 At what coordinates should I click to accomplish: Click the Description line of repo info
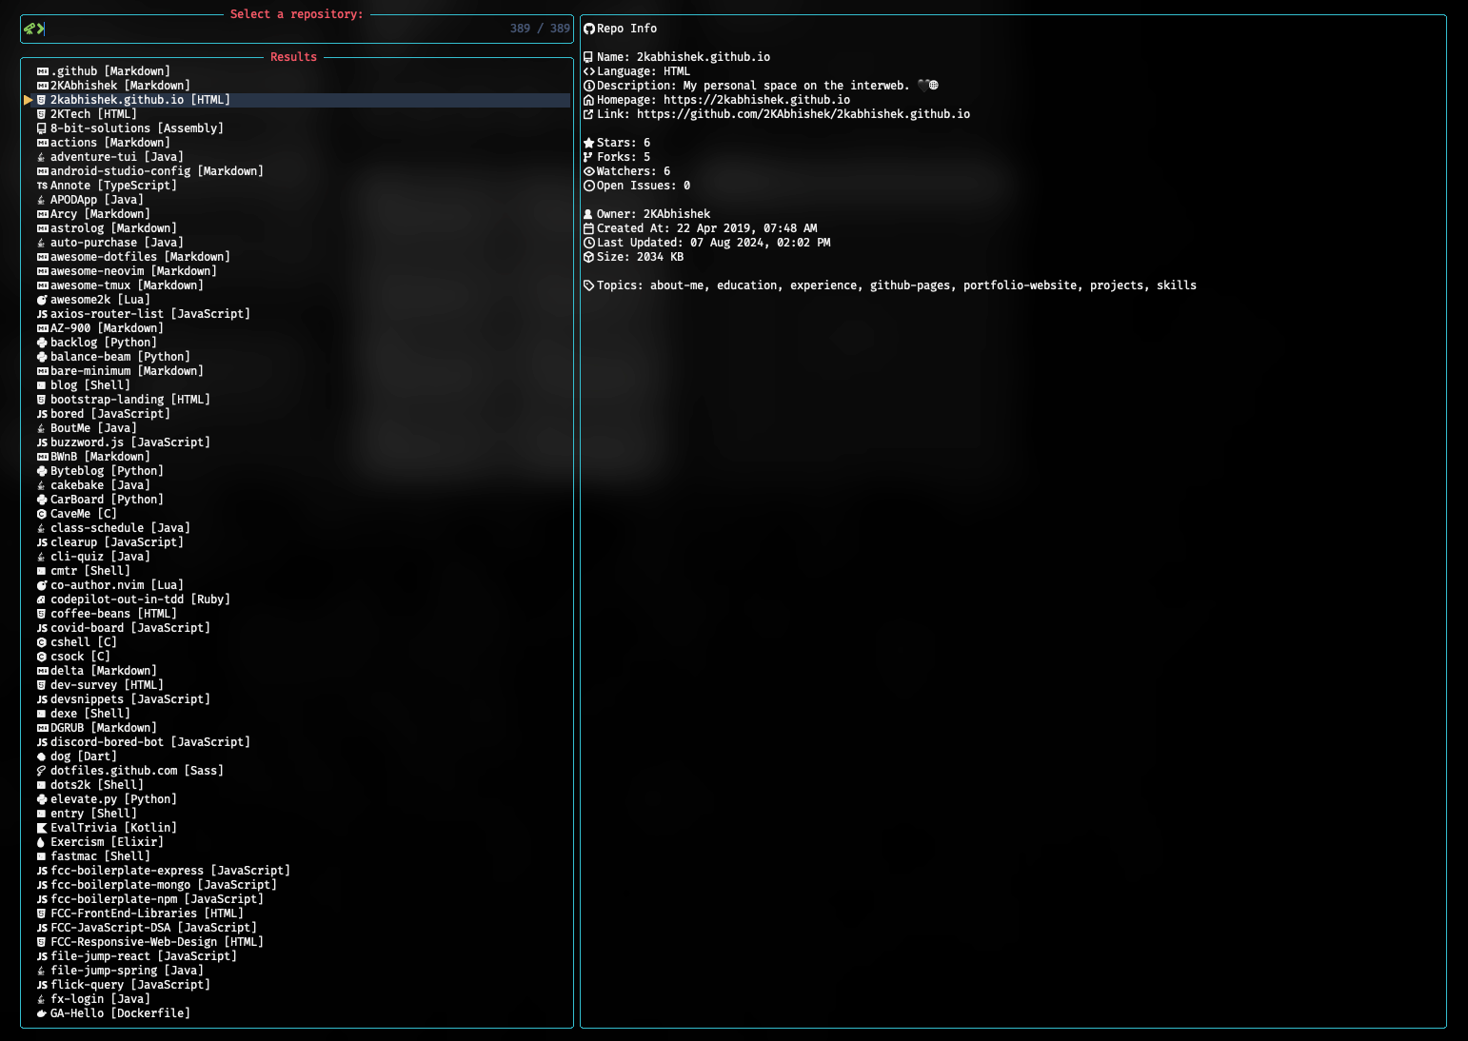(761, 86)
